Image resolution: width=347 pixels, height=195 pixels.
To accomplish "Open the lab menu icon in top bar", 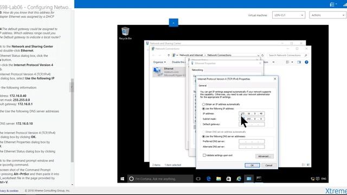I will coord(332,4).
